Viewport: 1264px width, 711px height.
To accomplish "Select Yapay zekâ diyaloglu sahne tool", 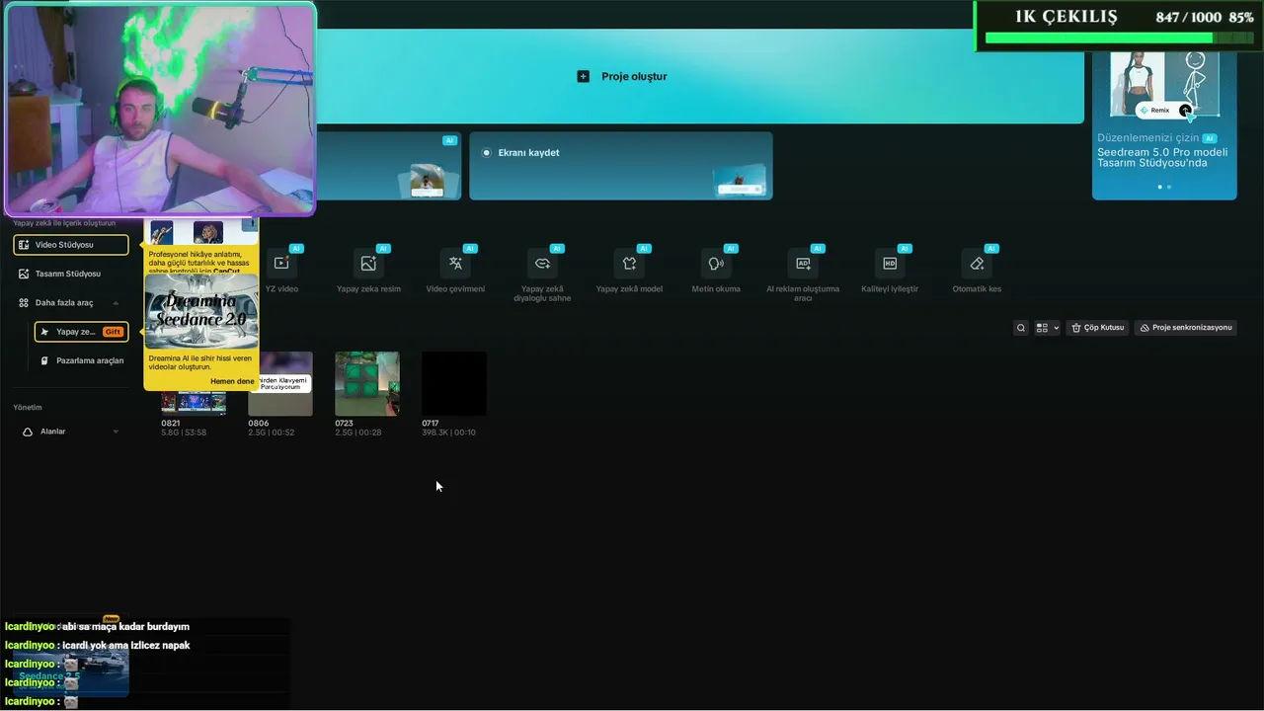I will tap(542, 264).
